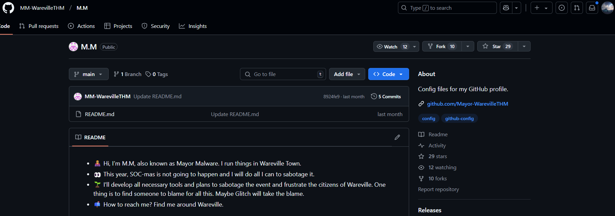Open the Activity link

[432, 145]
